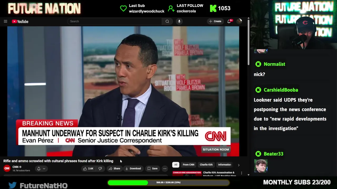Viewport: 337px width, 189px height.
Task: Click the green donation goal progress bar
Action: [x=168, y=182]
